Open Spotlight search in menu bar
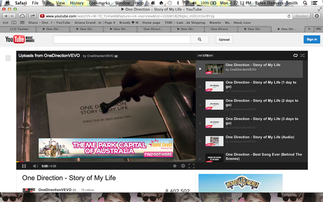This screenshot has height=202, width=323. point(305,3)
